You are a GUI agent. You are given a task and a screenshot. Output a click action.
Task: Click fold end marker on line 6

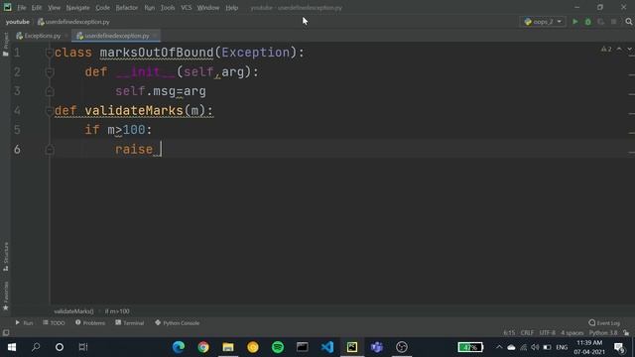[x=50, y=150]
